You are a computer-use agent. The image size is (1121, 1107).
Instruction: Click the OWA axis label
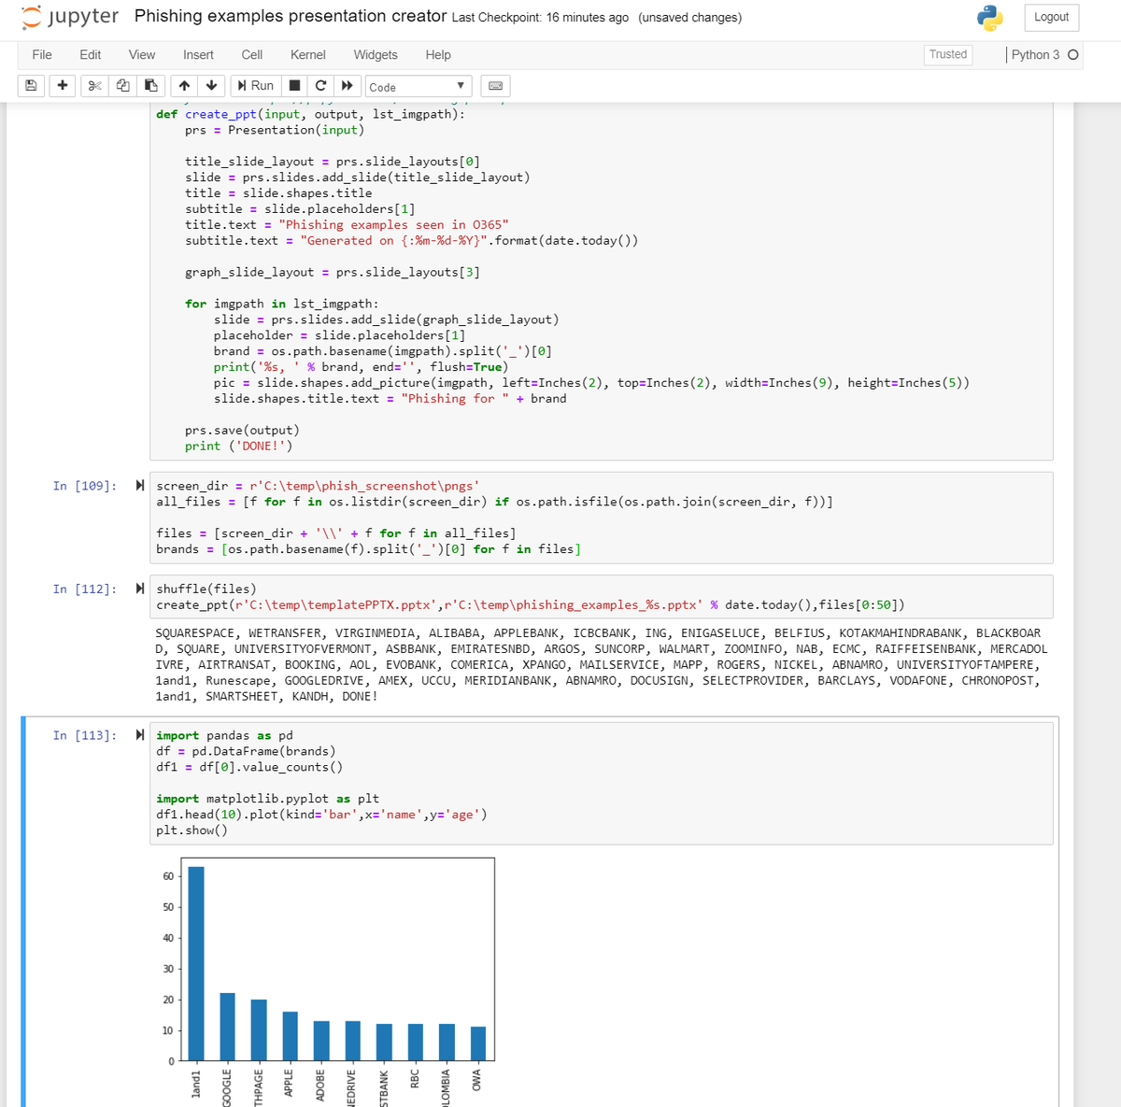476,1080
